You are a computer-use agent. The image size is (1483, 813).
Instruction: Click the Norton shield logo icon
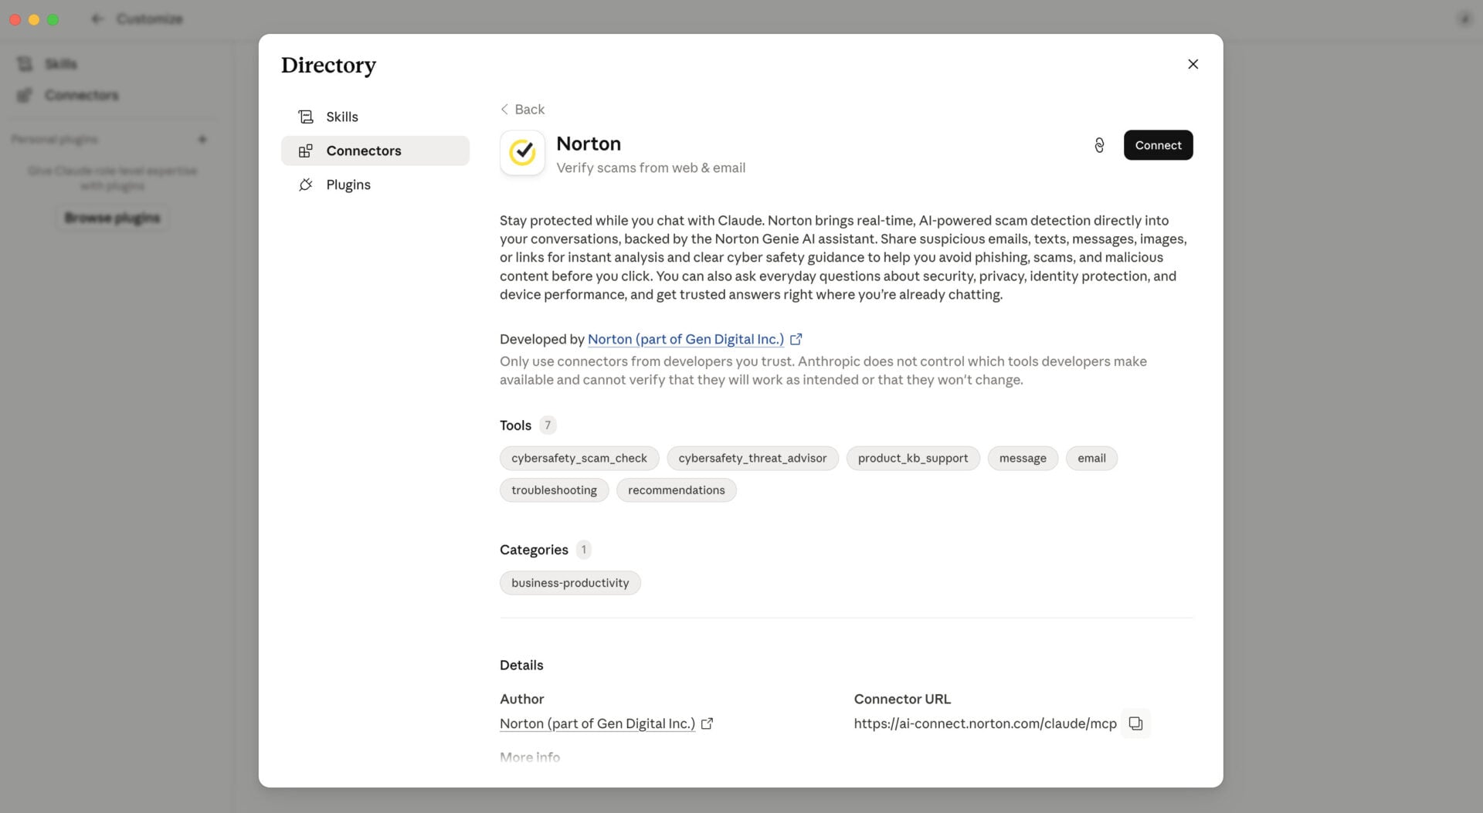(x=522, y=153)
